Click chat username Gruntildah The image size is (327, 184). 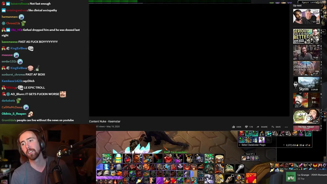[9, 120]
